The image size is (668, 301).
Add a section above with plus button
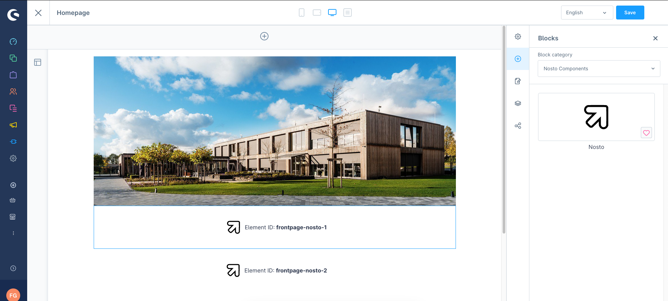tap(264, 36)
